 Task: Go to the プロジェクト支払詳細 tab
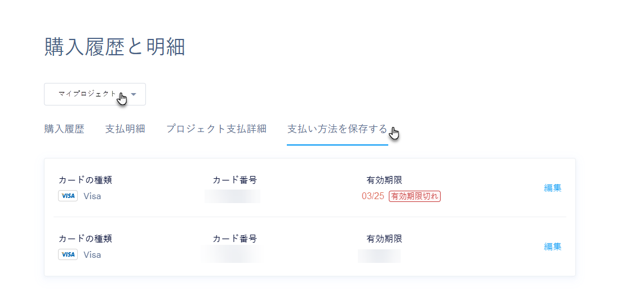click(216, 129)
